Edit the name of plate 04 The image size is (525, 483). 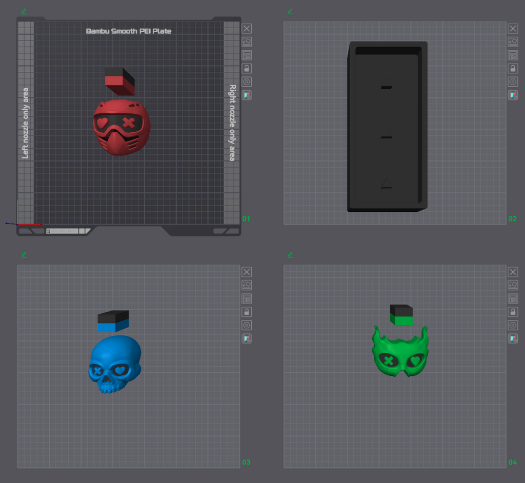click(290, 255)
